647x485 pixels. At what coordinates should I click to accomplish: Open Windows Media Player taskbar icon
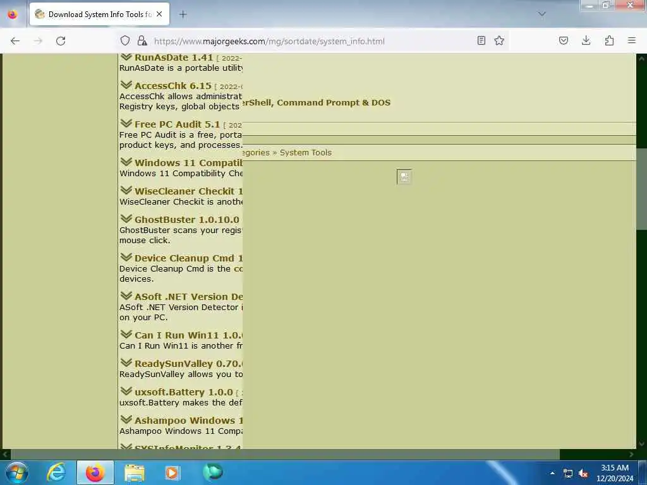click(x=173, y=472)
